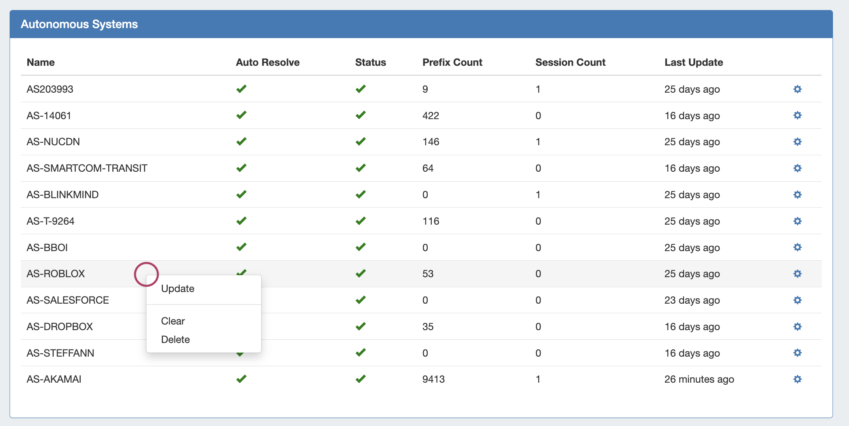This screenshot has height=426, width=849.
Task: Open the AS-AKAMAI row gear menu
Action: click(x=797, y=379)
